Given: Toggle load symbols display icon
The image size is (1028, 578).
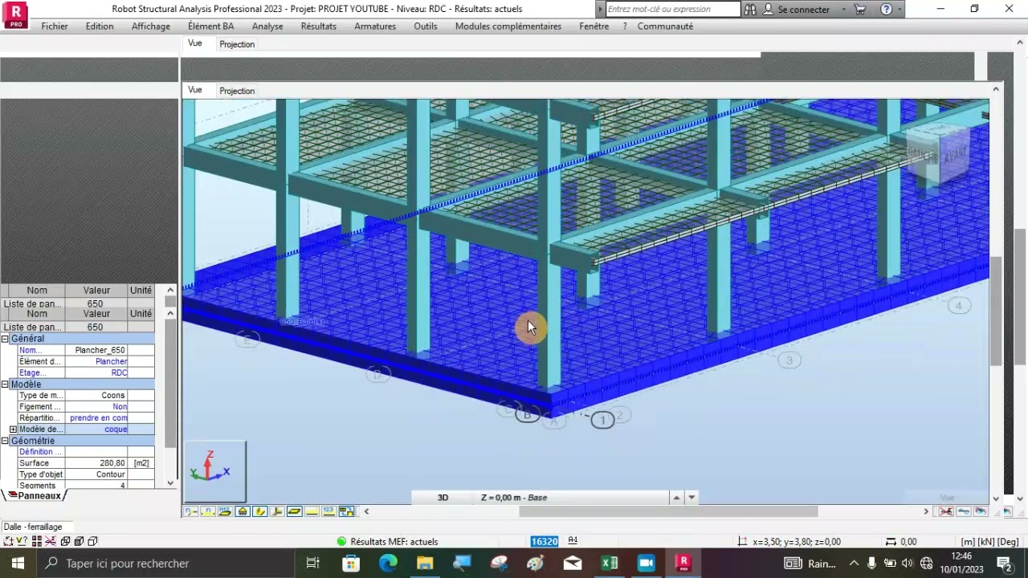Looking at the screenshot, I should pyautogui.click(x=312, y=511).
